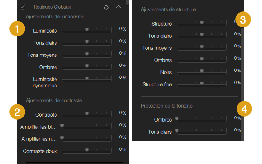Click the Amplifier les noirs slider handle

(62, 138)
